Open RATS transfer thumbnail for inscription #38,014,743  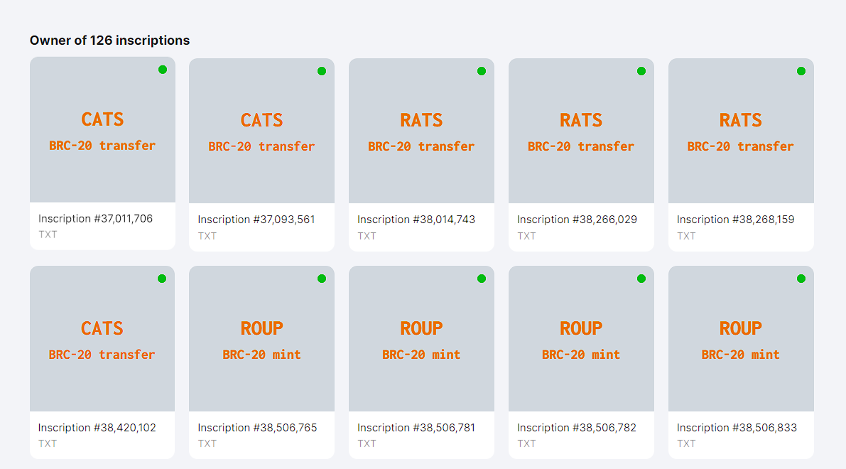(421, 131)
